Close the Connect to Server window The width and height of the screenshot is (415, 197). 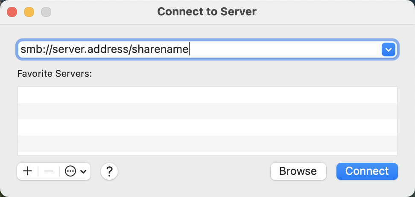click(12, 12)
